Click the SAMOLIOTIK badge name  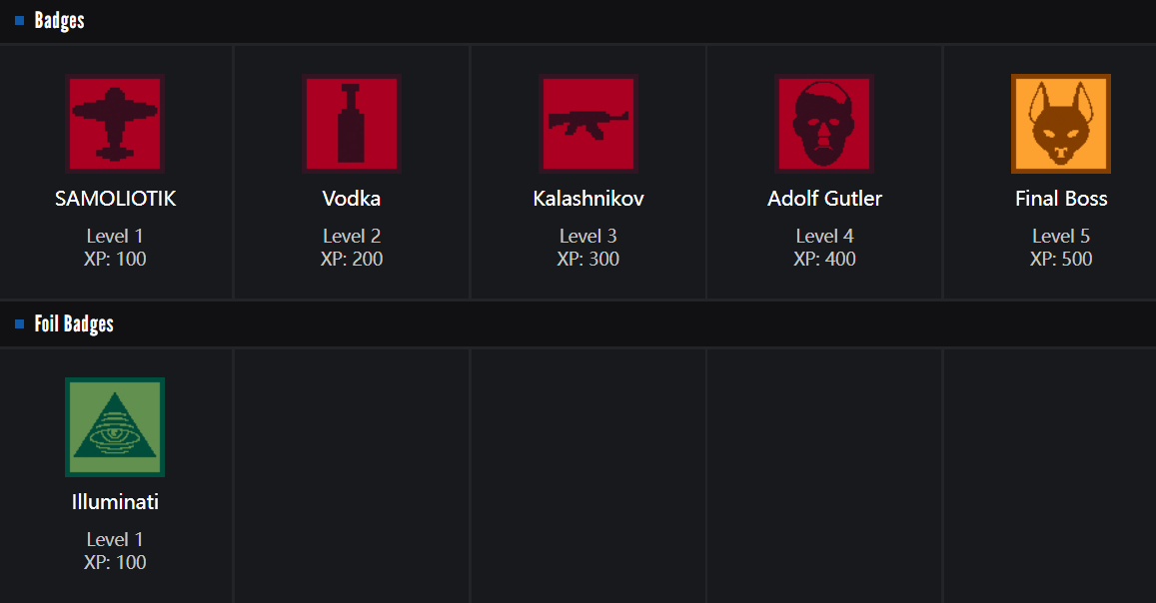click(115, 199)
